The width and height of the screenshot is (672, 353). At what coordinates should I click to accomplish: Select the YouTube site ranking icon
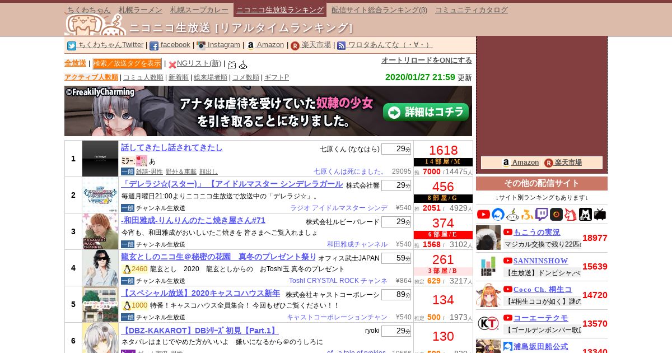[483, 214]
